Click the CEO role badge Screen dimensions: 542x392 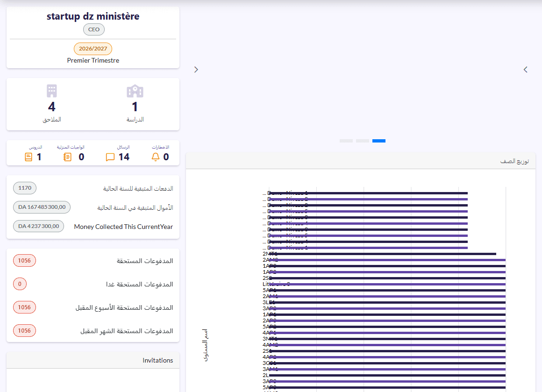pyautogui.click(x=93, y=29)
